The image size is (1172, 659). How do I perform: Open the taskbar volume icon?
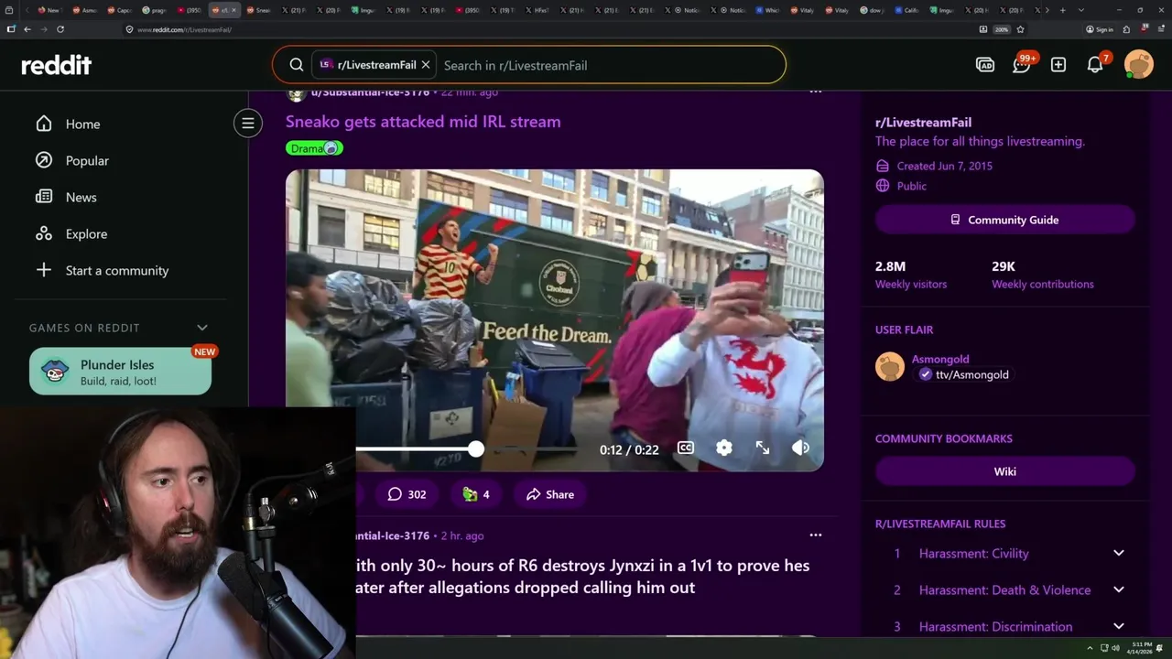pyautogui.click(x=1115, y=648)
